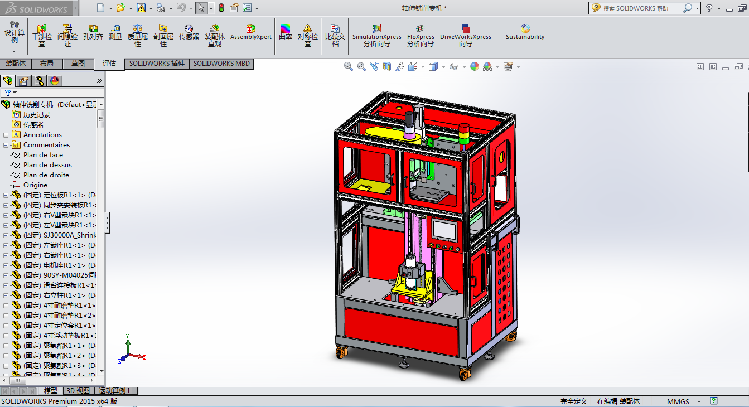
Task: Launch AssemblyXpert from the ribbon
Action: pyautogui.click(x=251, y=32)
